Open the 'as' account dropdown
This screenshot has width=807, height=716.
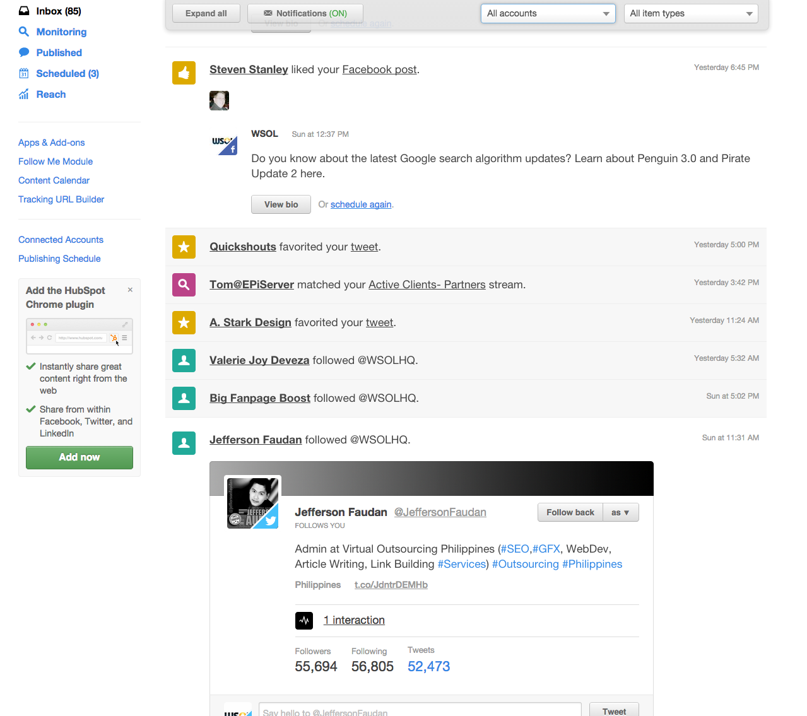(621, 512)
